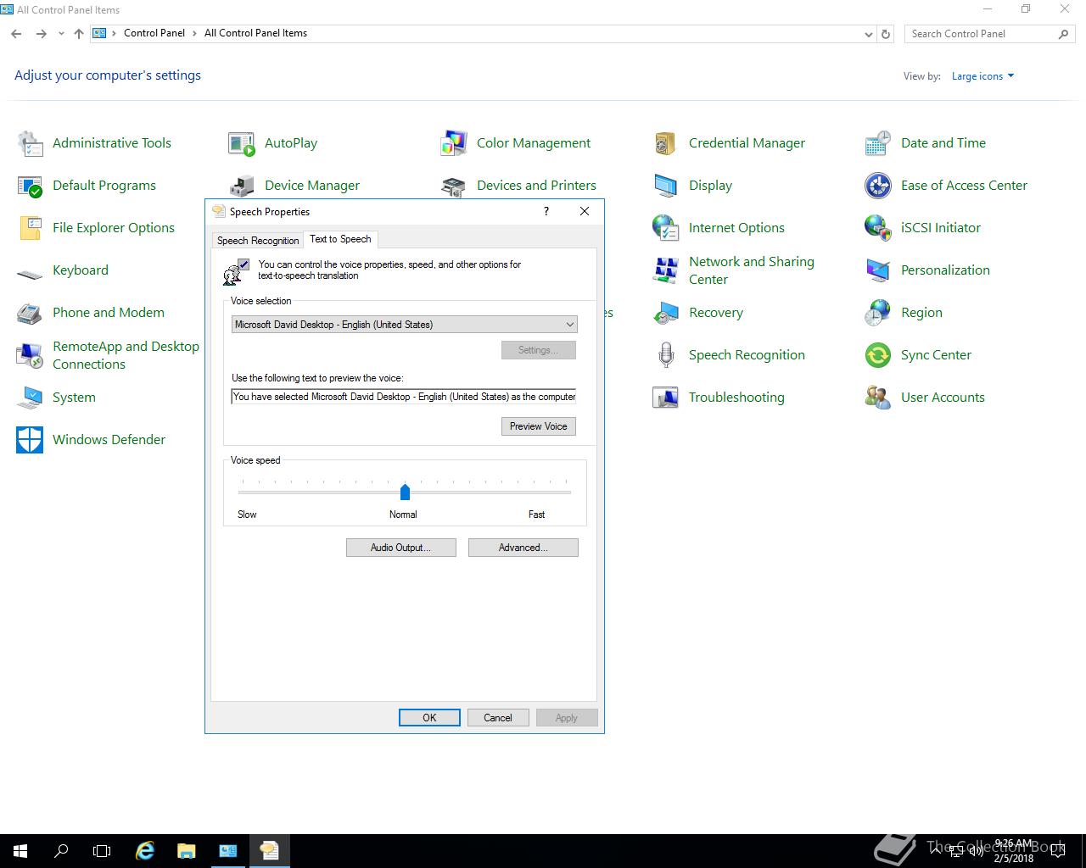Open the iSCSI Initiator icon
Viewport: 1086px width, 868px height.
[x=878, y=228]
